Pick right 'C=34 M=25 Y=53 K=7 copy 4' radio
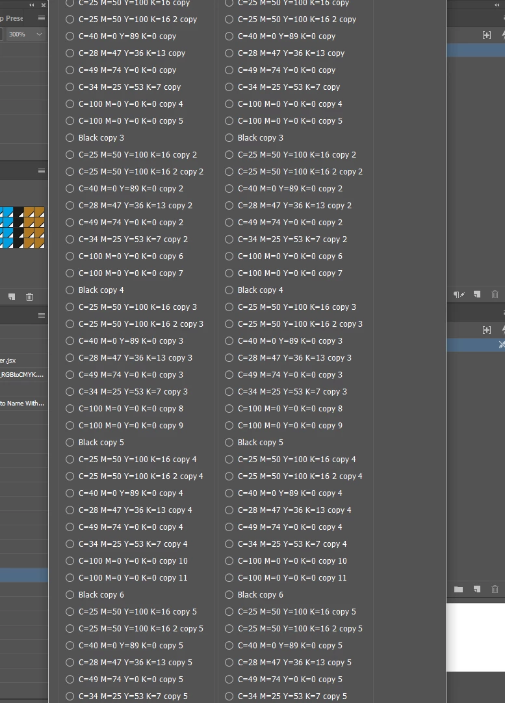The image size is (505, 703). pyautogui.click(x=229, y=544)
